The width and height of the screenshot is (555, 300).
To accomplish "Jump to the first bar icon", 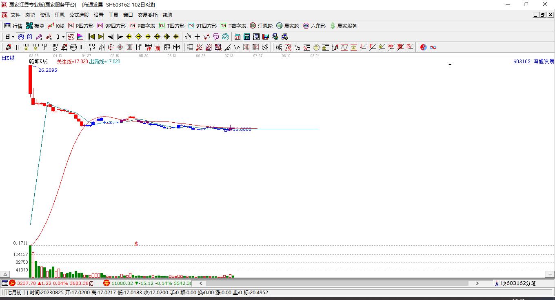I will coord(91,37).
